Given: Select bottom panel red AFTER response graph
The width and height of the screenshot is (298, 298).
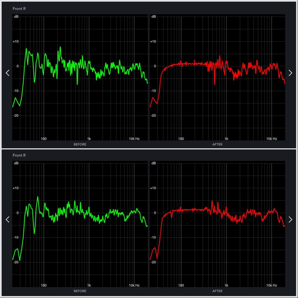Looking at the screenshot, I should (218, 224).
